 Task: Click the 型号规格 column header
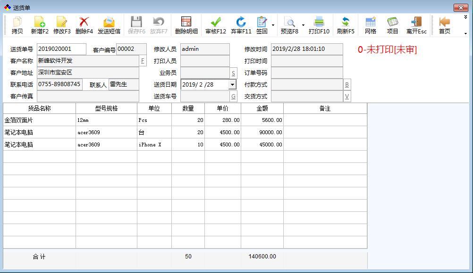coord(107,109)
